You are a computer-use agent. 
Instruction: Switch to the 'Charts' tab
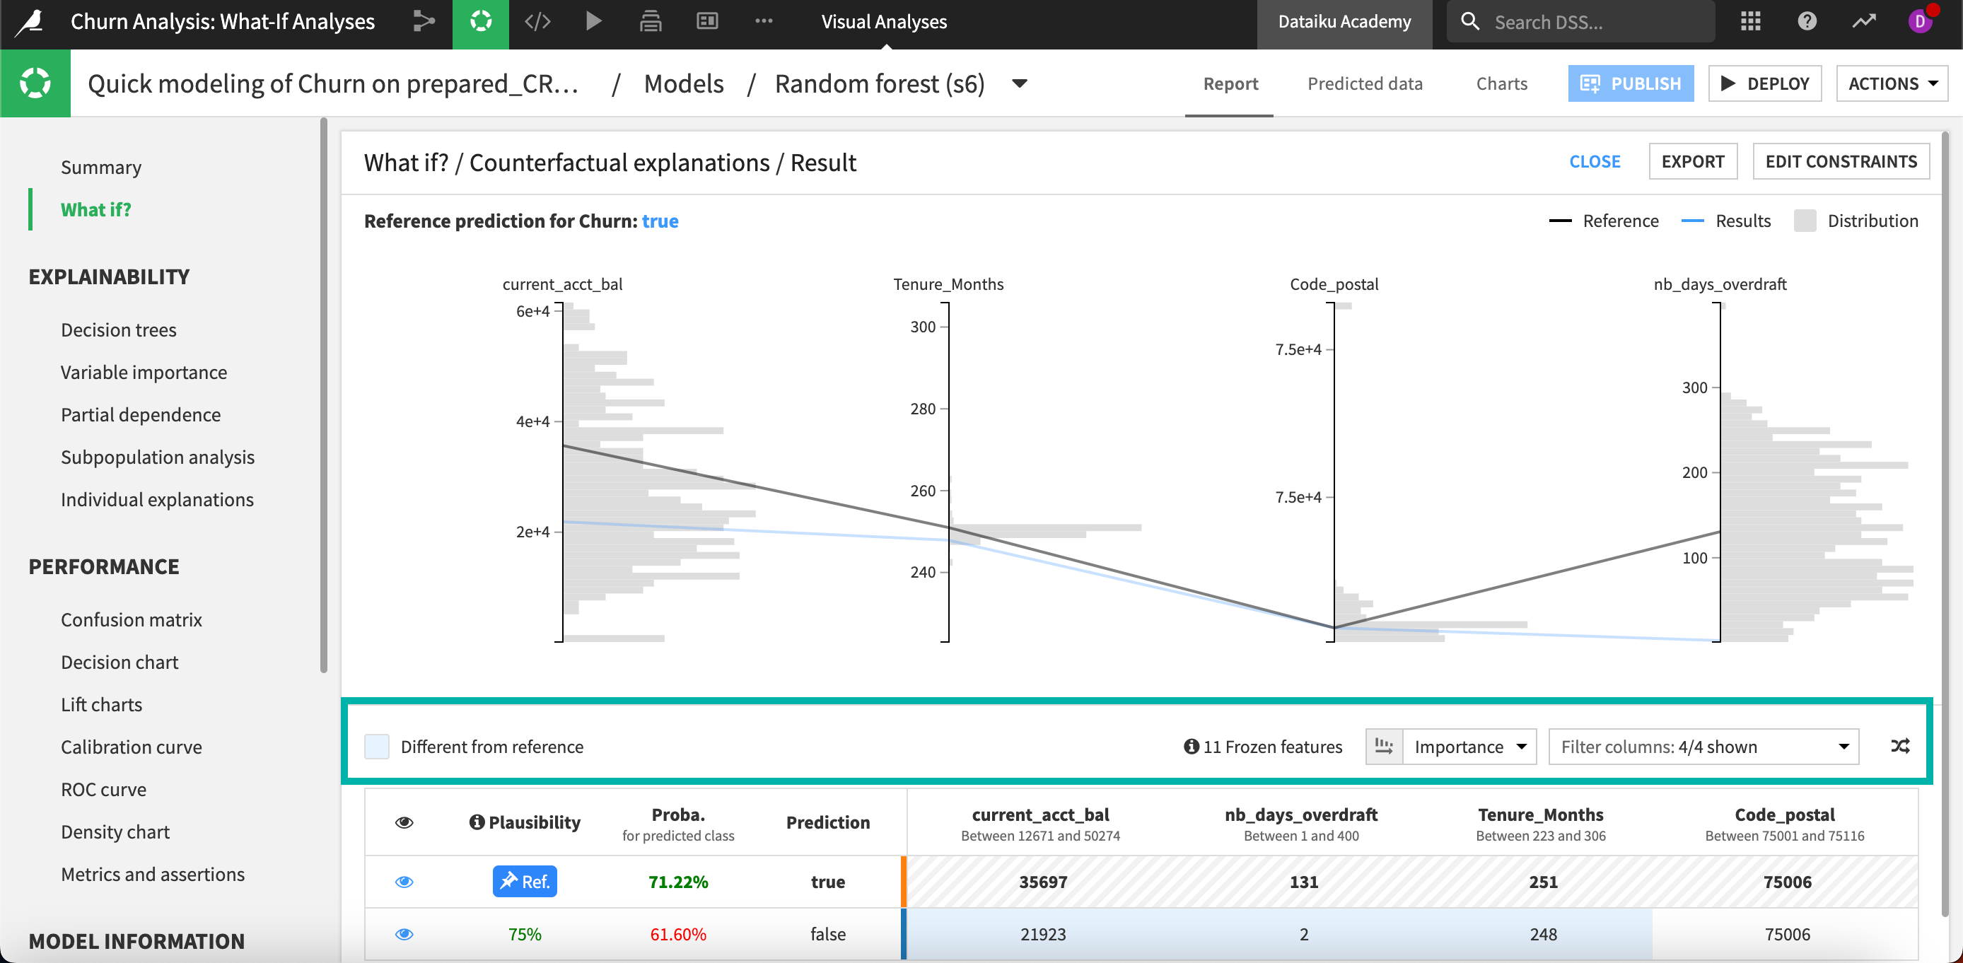(1500, 83)
